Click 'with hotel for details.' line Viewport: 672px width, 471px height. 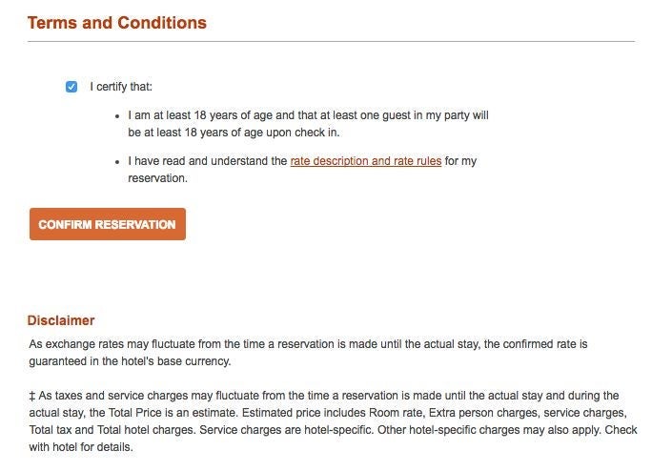pyautogui.click(x=81, y=447)
